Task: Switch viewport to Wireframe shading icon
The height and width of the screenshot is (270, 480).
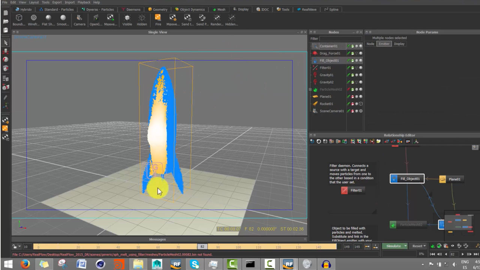Action: click(33, 18)
